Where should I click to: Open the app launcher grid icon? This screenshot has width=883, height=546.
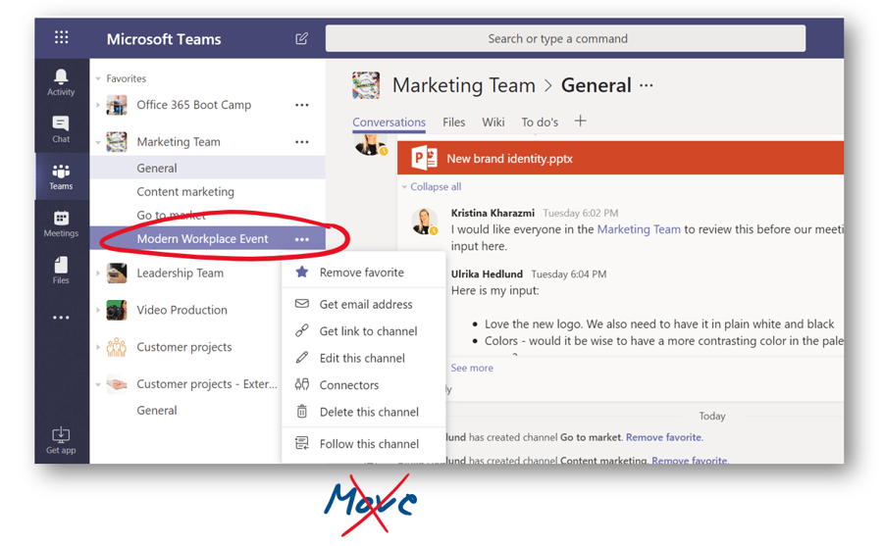(62, 37)
